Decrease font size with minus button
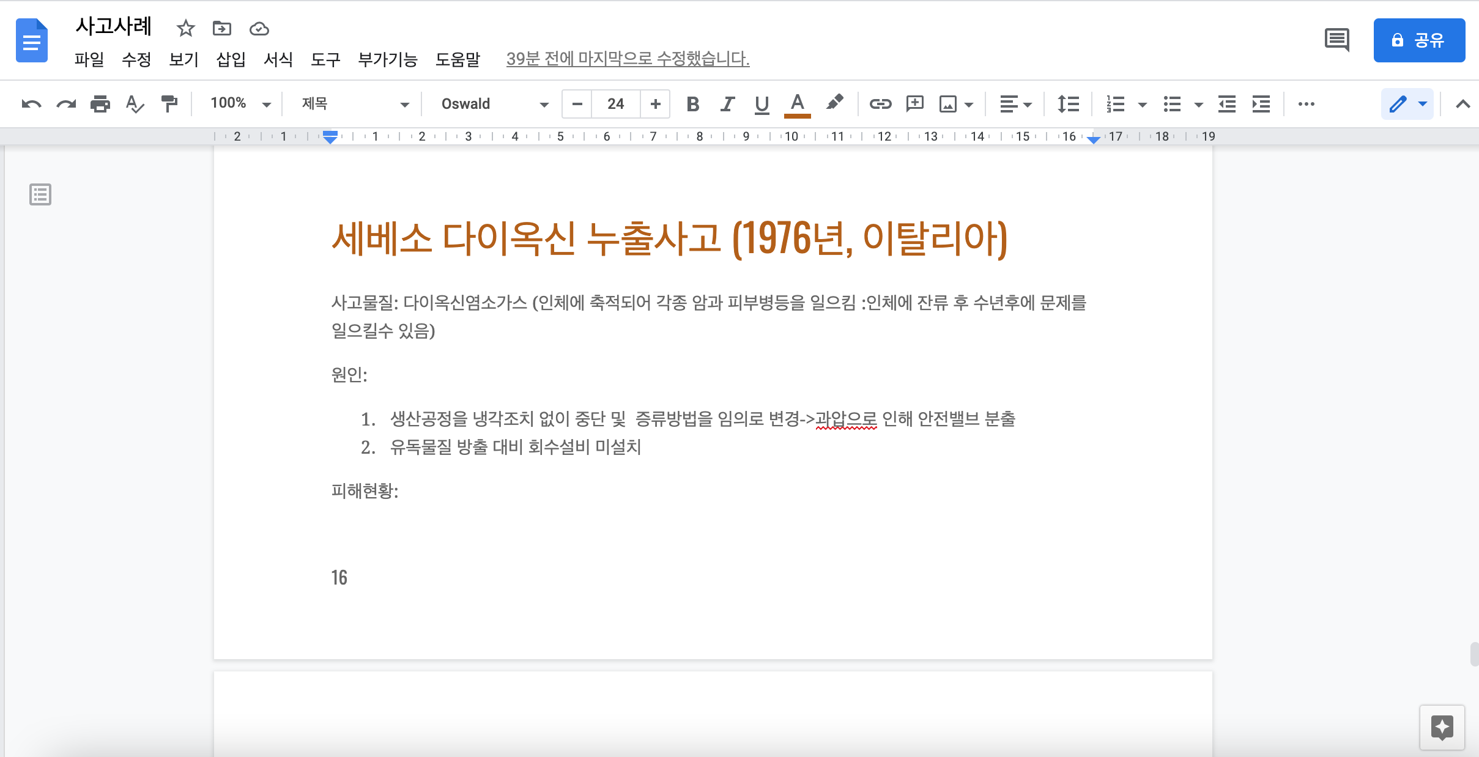The width and height of the screenshot is (1479, 757). tap(577, 104)
